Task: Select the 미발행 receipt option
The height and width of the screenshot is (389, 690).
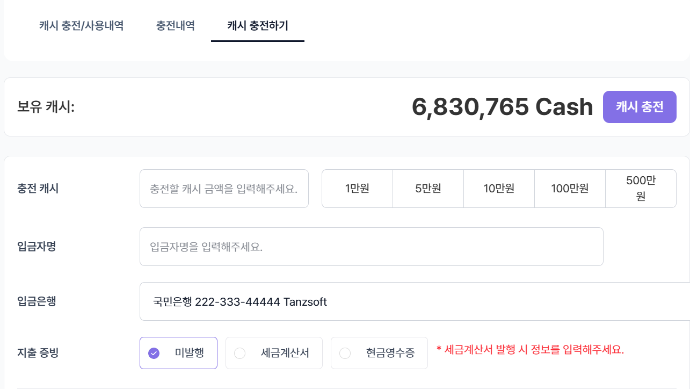Action: (x=178, y=352)
